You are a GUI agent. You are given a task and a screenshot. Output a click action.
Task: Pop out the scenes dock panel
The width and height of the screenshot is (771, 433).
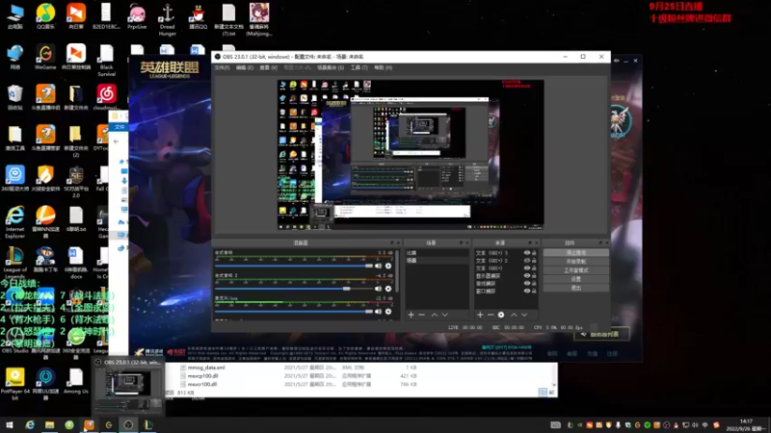coord(461,242)
